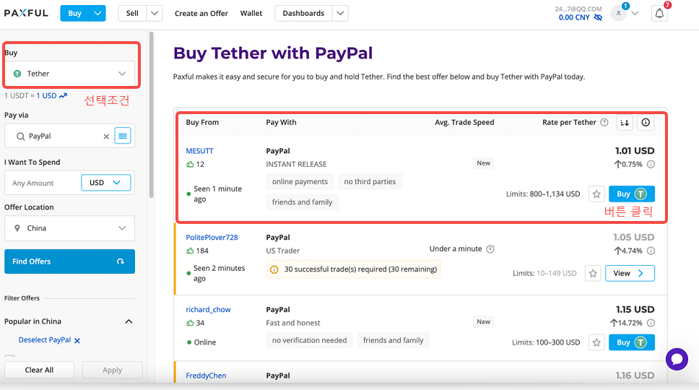The image size is (699, 390).
Task: Open FreddyChen seller profile
Action: click(x=206, y=376)
